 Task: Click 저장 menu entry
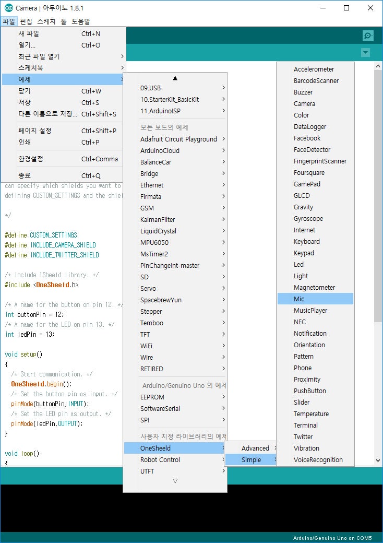point(63,102)
